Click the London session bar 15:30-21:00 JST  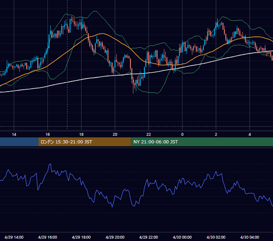click(x=85, y=142)
